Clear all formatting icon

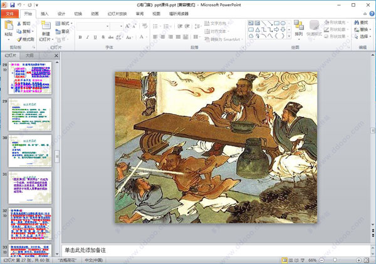pos(145,26)
